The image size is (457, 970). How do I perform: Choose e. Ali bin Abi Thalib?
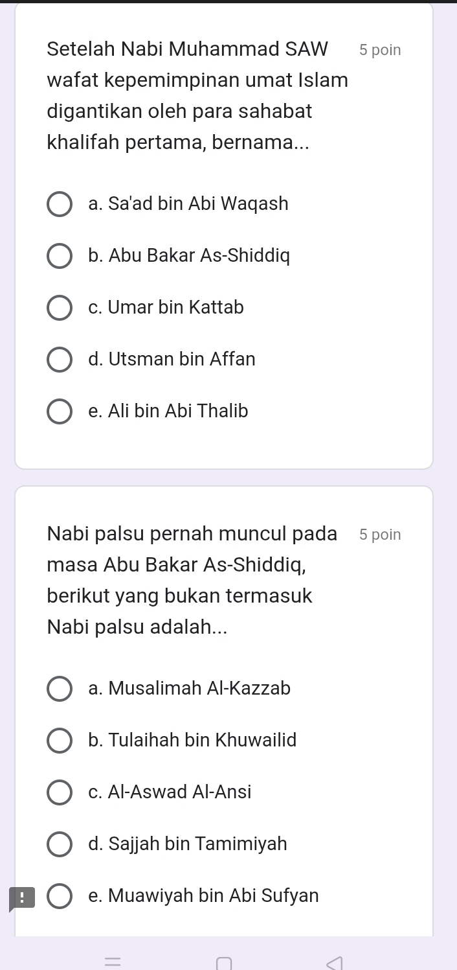pos(60,411)
